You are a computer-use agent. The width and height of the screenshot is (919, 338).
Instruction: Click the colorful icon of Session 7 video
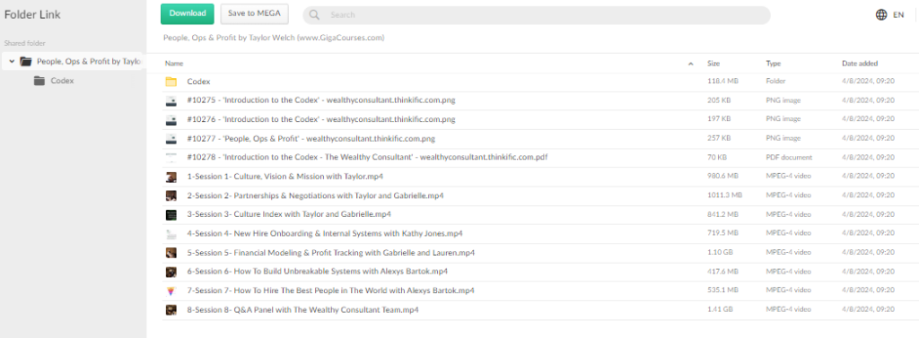pyautogui.click(x=171, y=290)
